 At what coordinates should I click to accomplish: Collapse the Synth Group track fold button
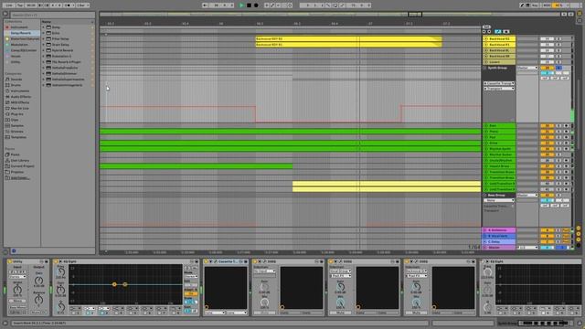tap(485, 68)
